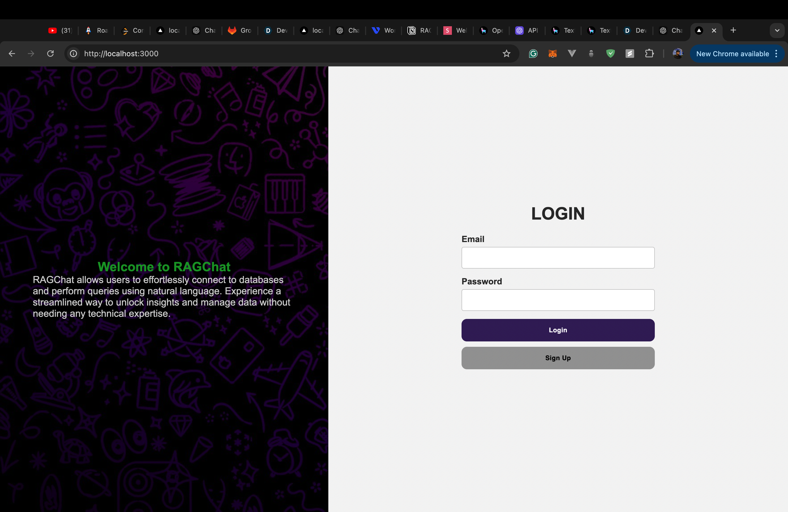The image size is (788, 512).
Task: Click the New Chrome available button
Action: tap(732, 54)
